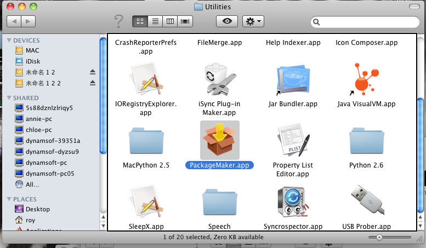Switch to column view mode

(170, 21)
